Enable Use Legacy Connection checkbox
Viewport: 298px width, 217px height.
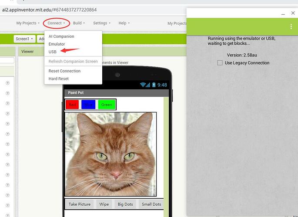(220, 63)
